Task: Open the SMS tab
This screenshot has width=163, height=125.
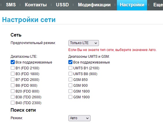Action: point(11,5)
